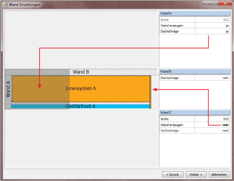
Task: Toggle Wand A 'Dachschräge' value ja
Action: click(x=212, y=31)
